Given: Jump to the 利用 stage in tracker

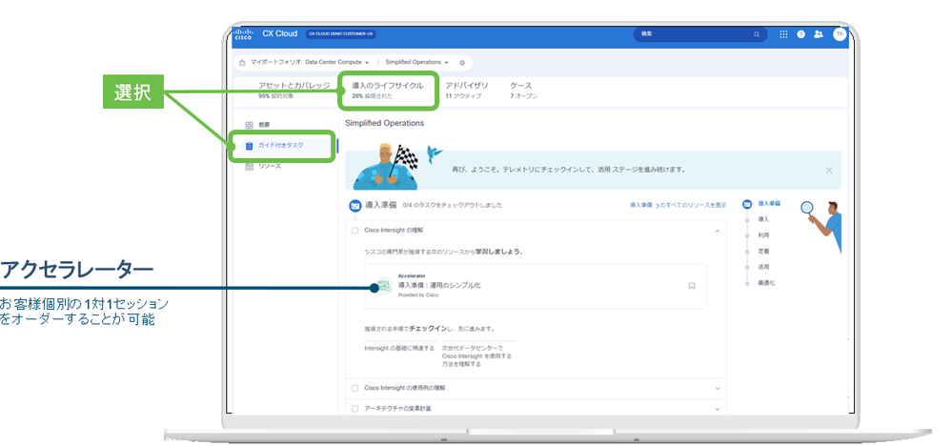Looking at the screenshot, I should click(763, 235).
